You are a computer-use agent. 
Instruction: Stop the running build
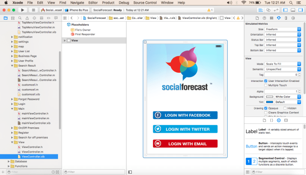click(33, 10)
